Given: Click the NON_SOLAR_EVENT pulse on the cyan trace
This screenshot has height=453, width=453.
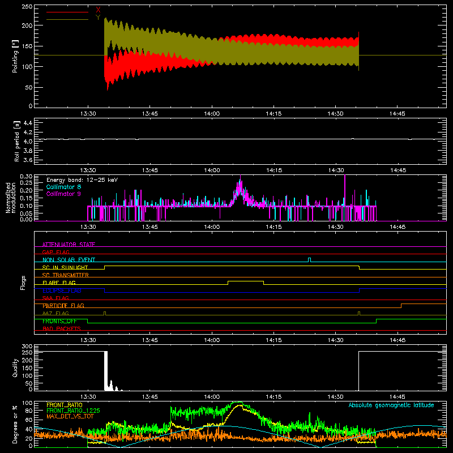Looking at the screenshot, I should tap(310, 260).
